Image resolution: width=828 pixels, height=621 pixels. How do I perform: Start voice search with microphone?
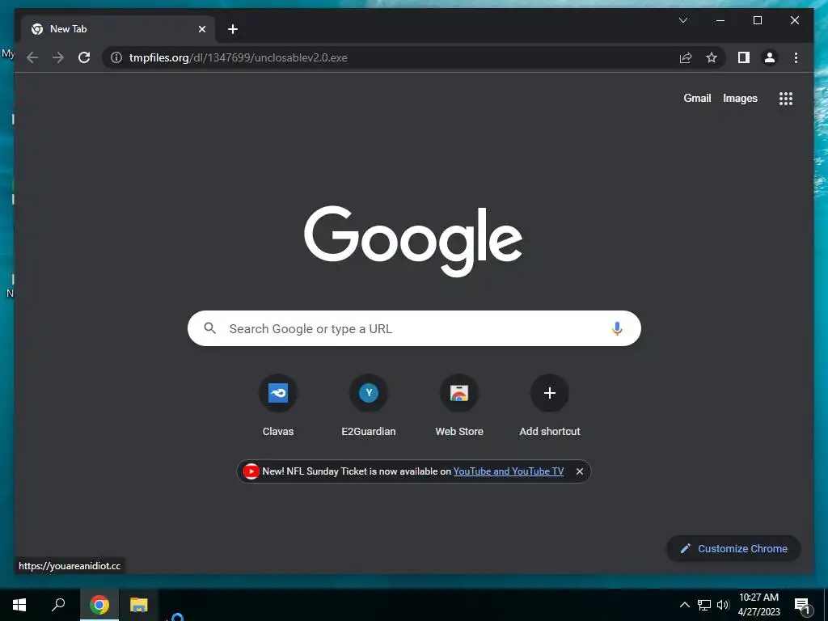617,328
